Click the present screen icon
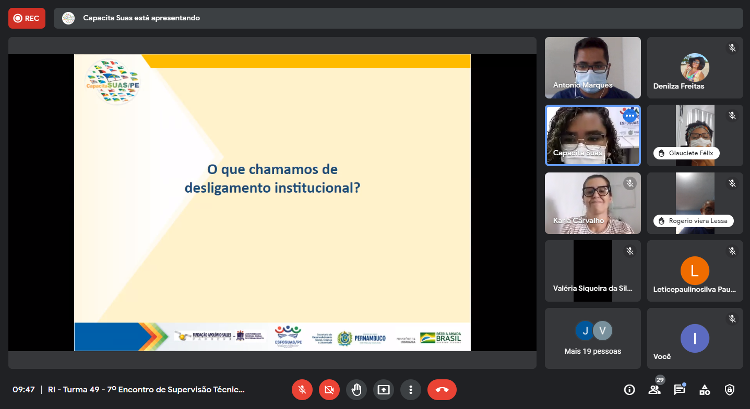 (384, 390)
